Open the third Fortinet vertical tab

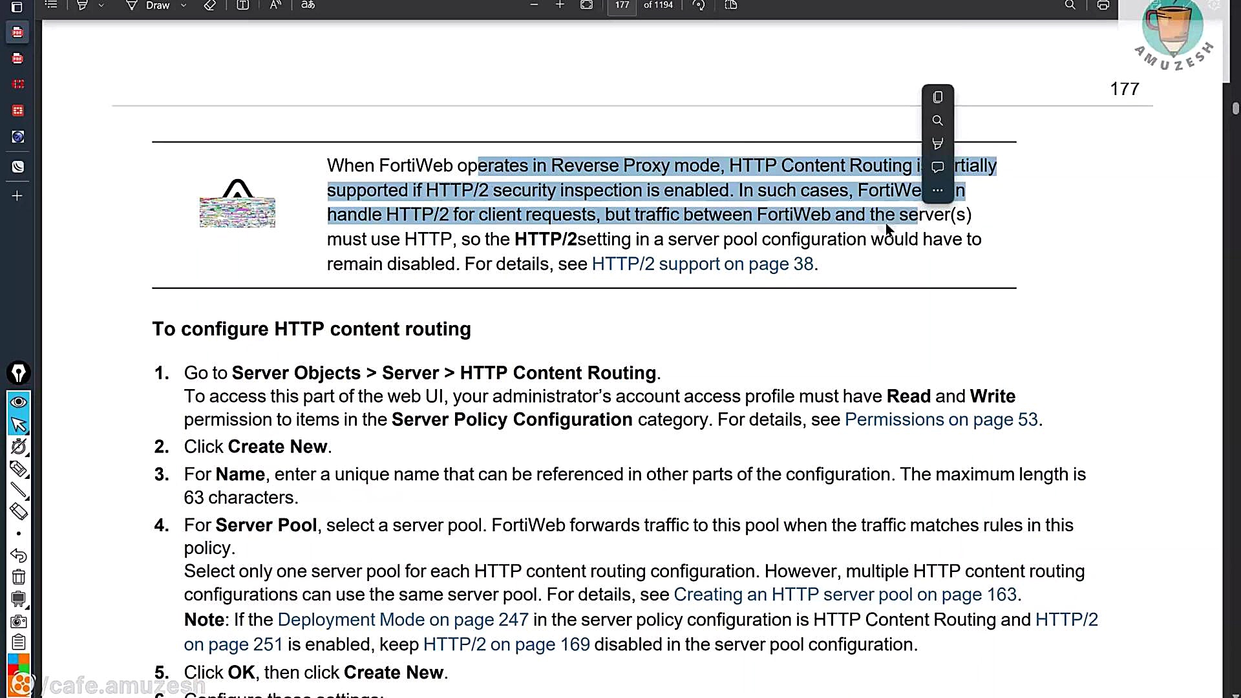point(17,85)
